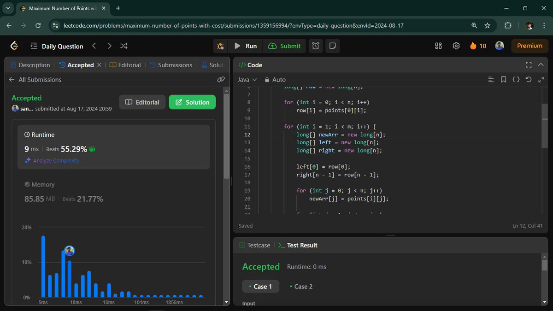Click the Runtime section heading
Viewport: 553px width, 311px height.
[40, 135]
